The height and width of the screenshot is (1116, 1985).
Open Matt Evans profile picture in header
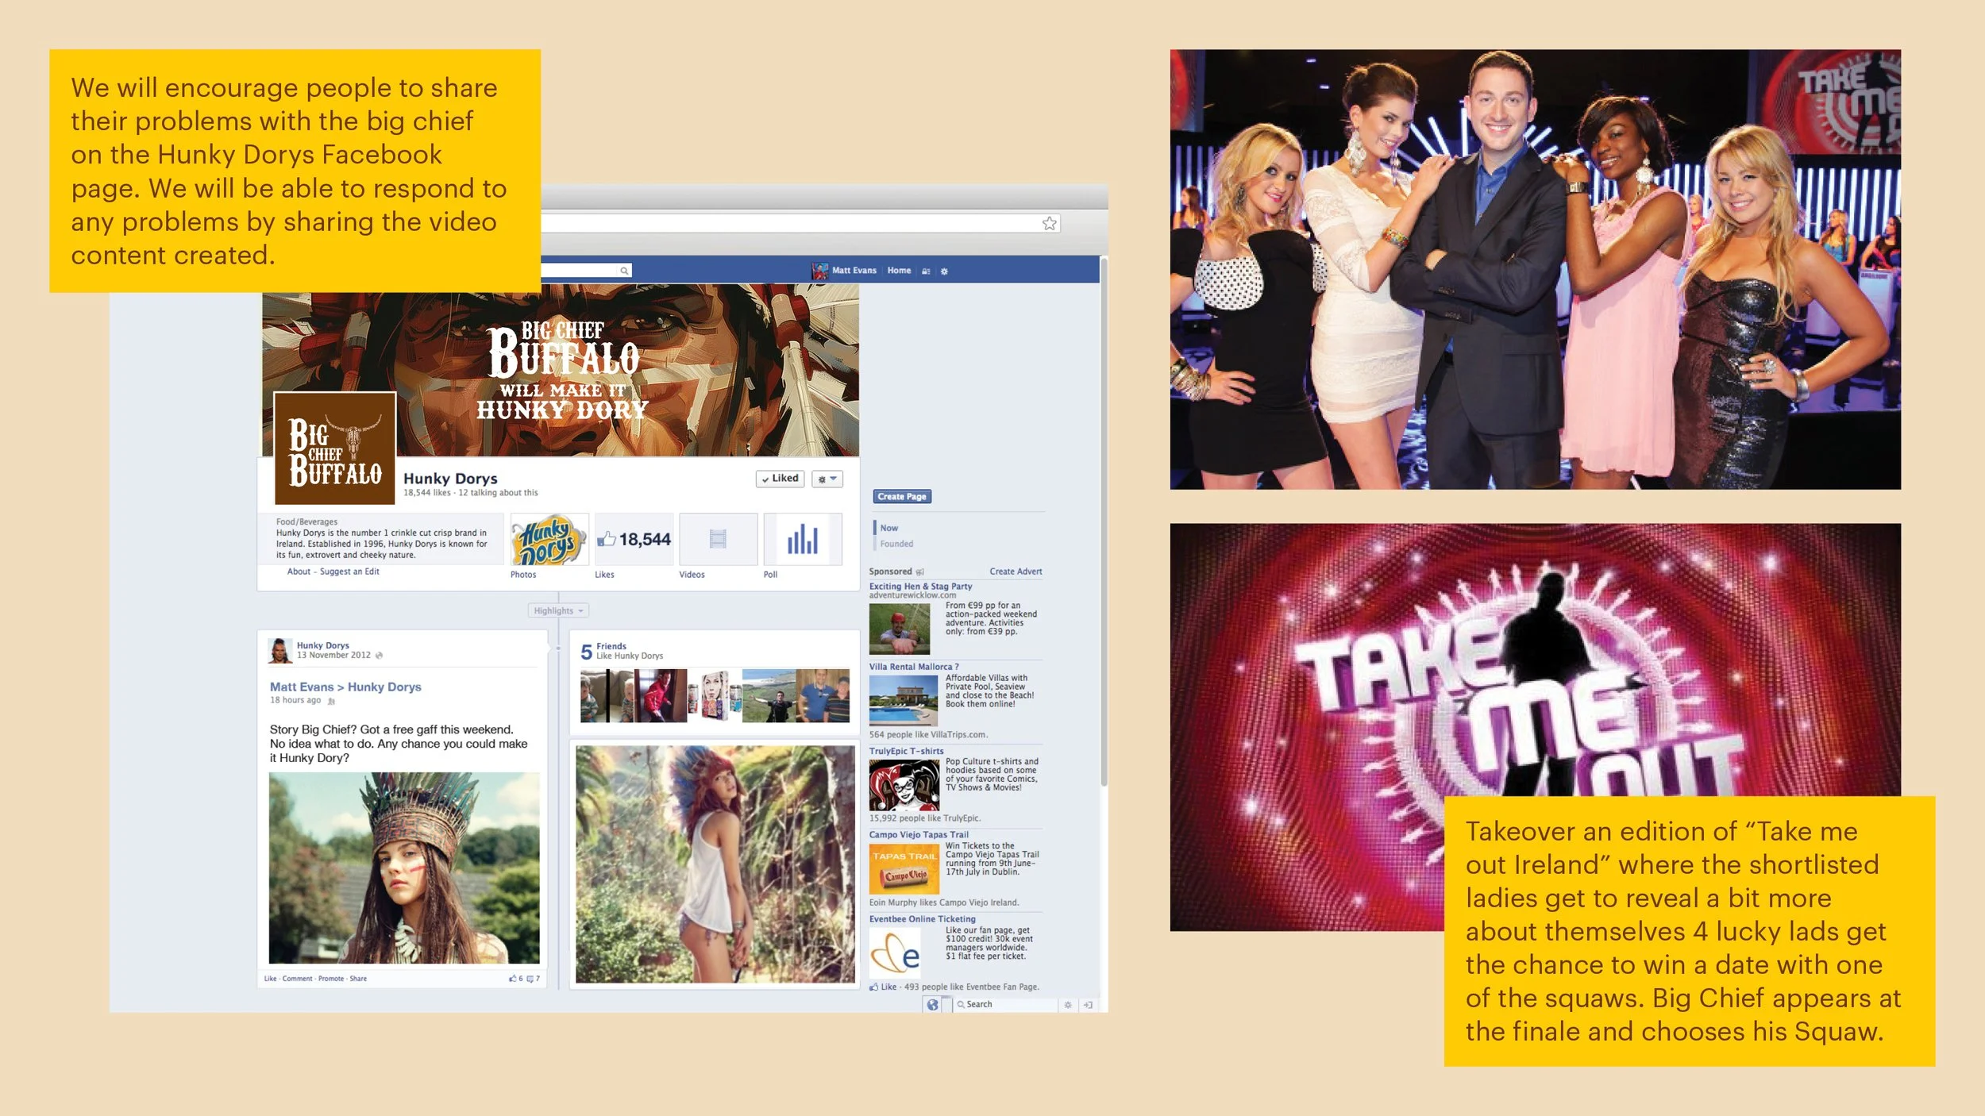click(x=819, y=271)
